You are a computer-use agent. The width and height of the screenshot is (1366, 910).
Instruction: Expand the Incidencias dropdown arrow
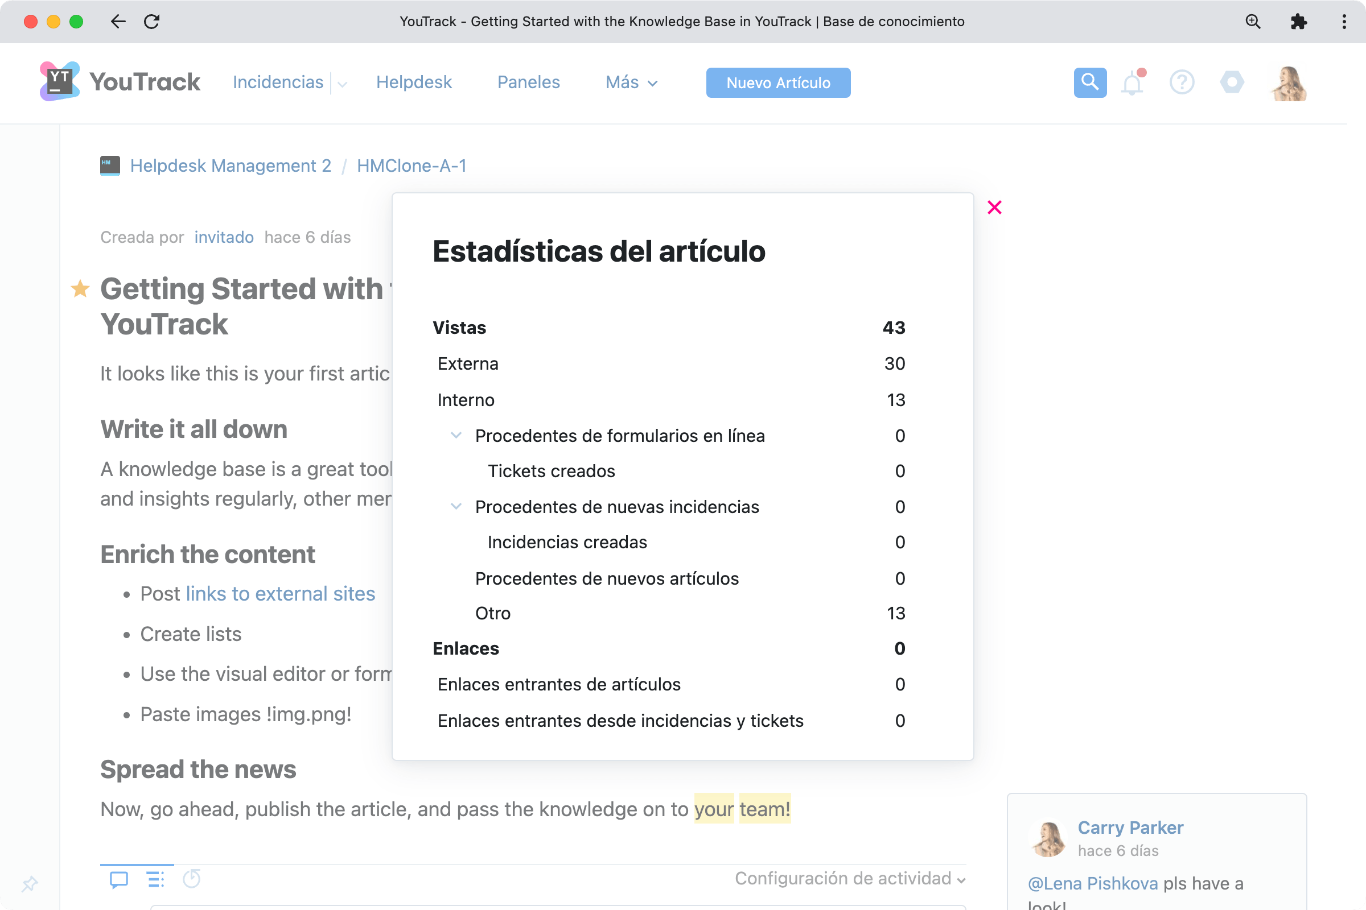coord(342,84)
